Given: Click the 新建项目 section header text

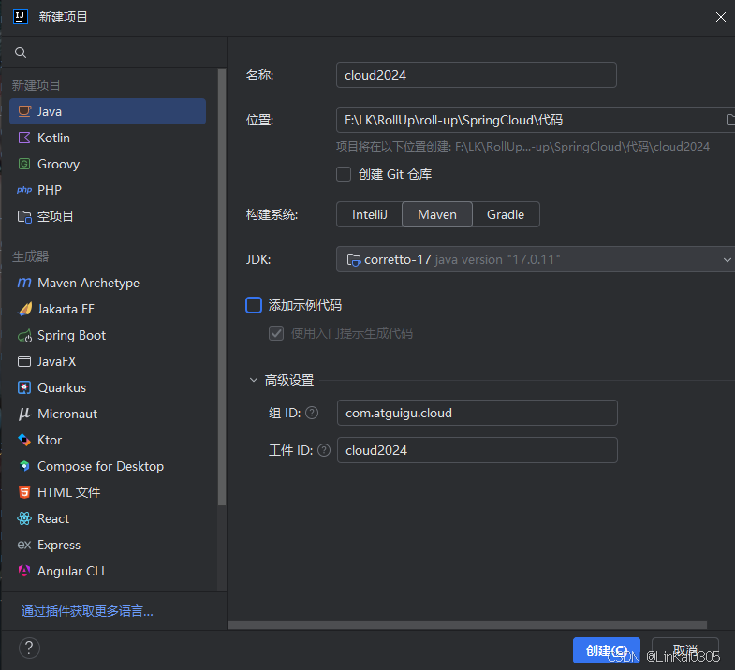Looking at the screenshot, I should point(37,85).
